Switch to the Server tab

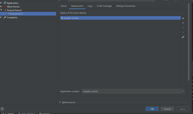[64, 6]
